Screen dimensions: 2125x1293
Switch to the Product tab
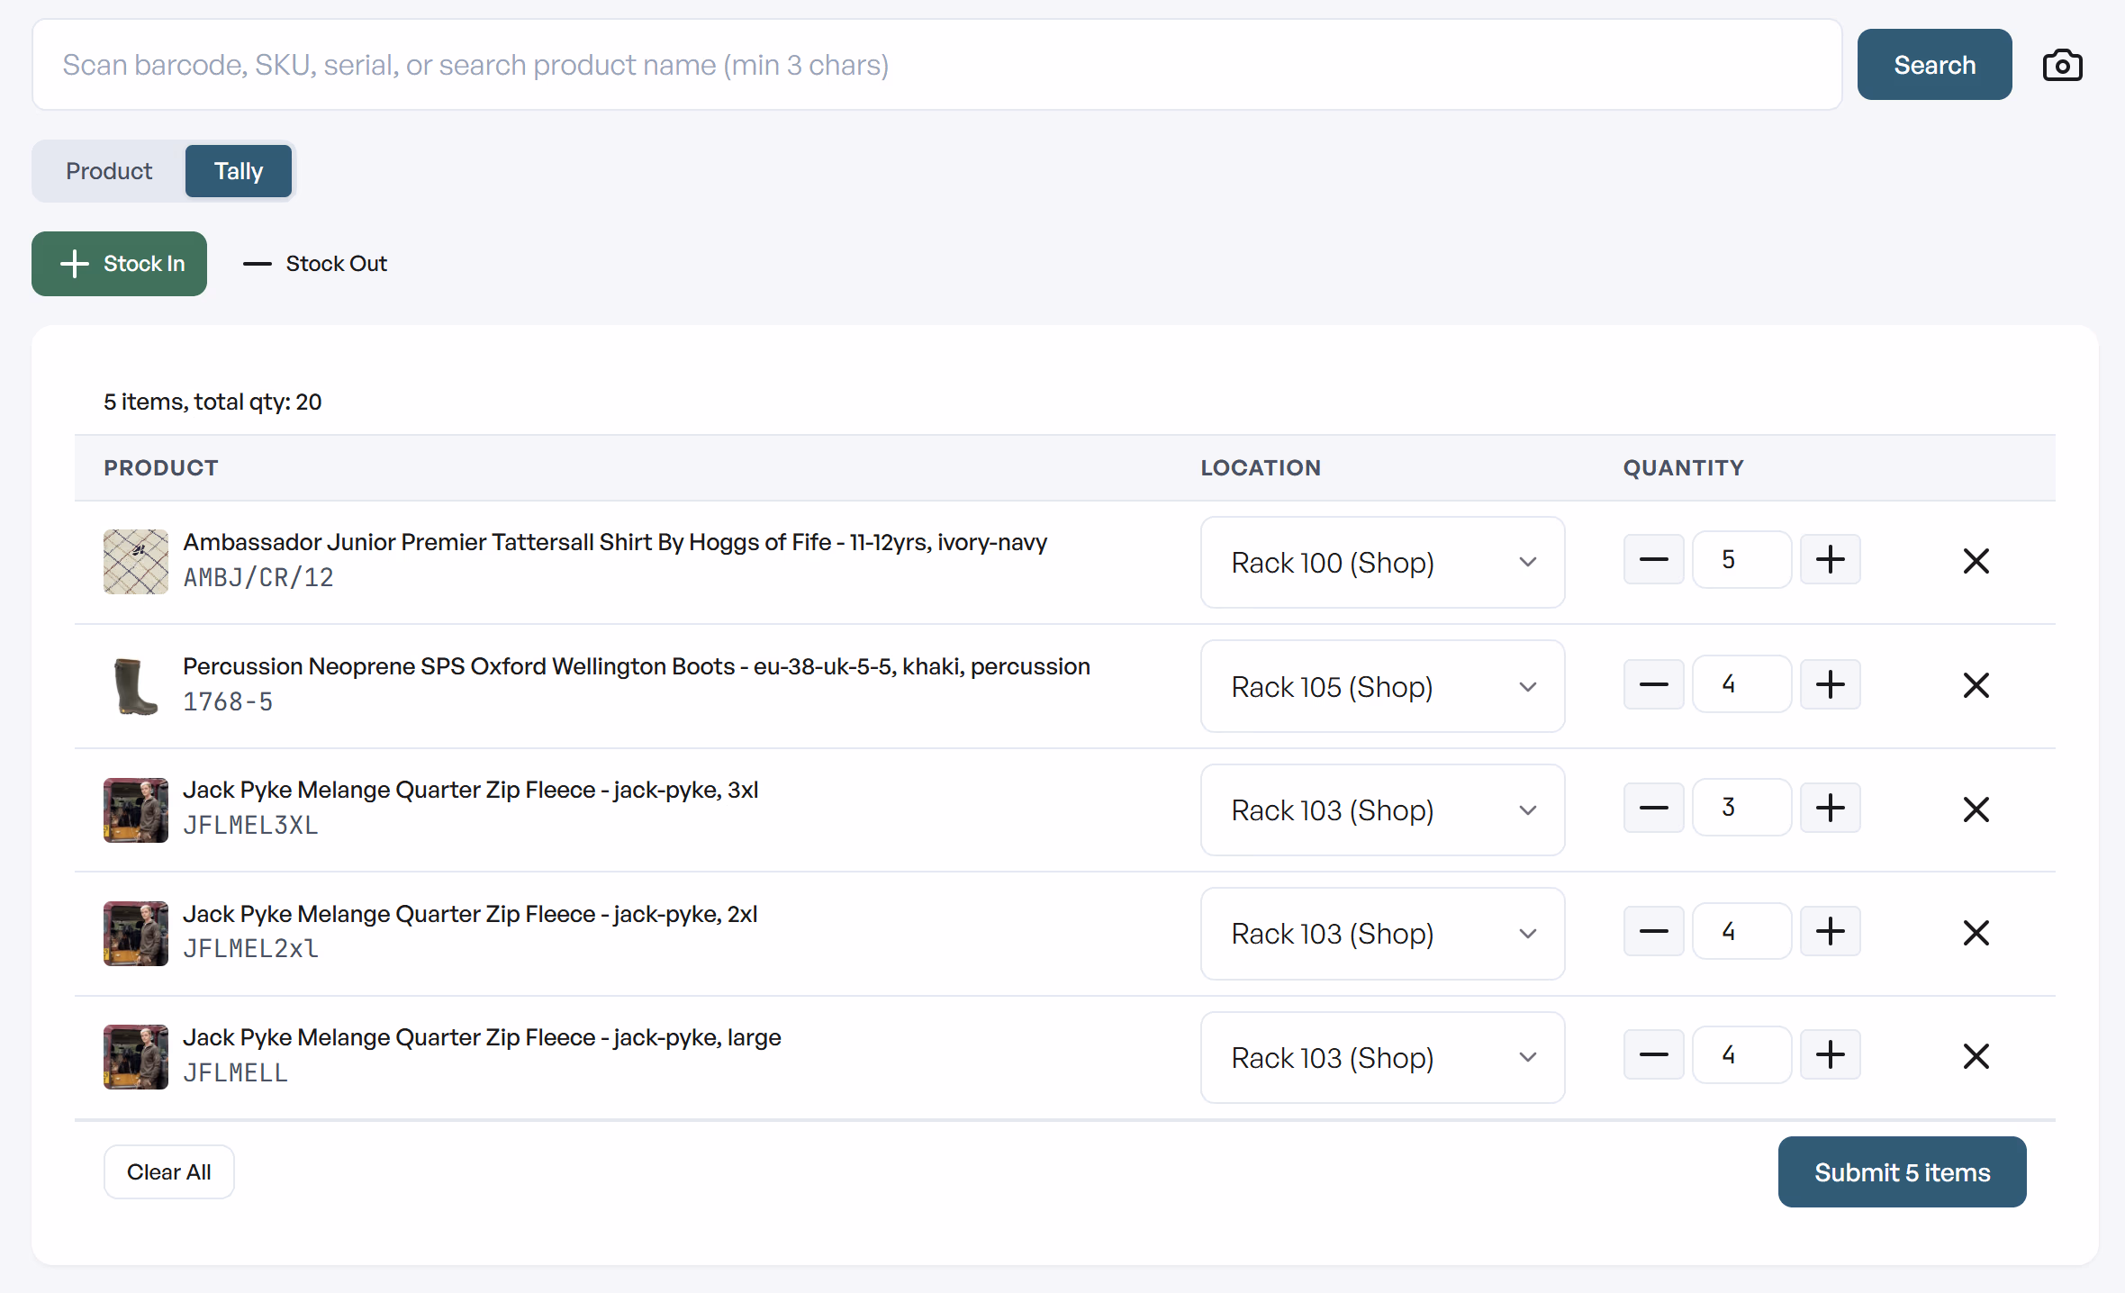tap(109, 171)
